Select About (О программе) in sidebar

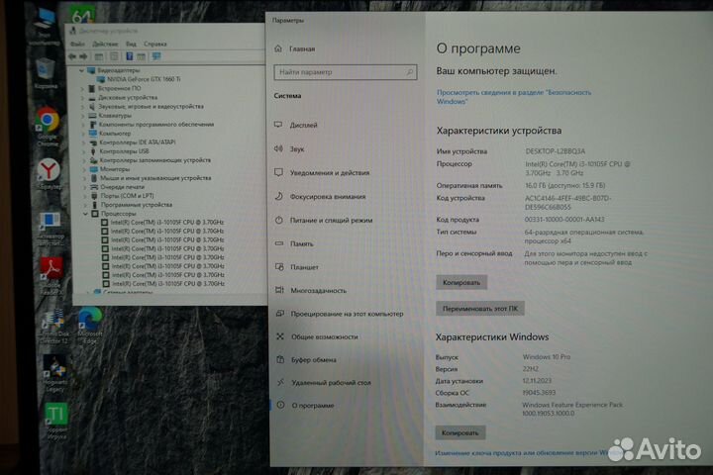[x=313, y=406]
